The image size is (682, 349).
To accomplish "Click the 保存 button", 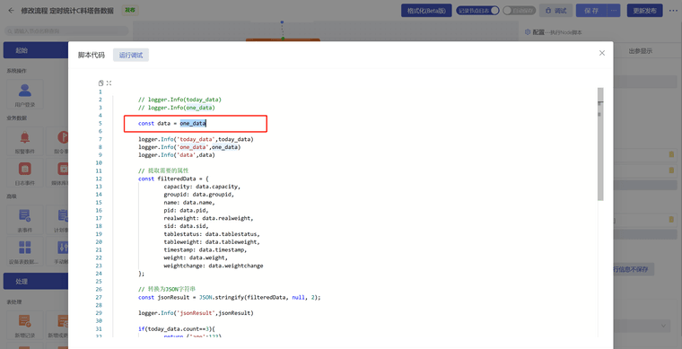I will [592, 11].
